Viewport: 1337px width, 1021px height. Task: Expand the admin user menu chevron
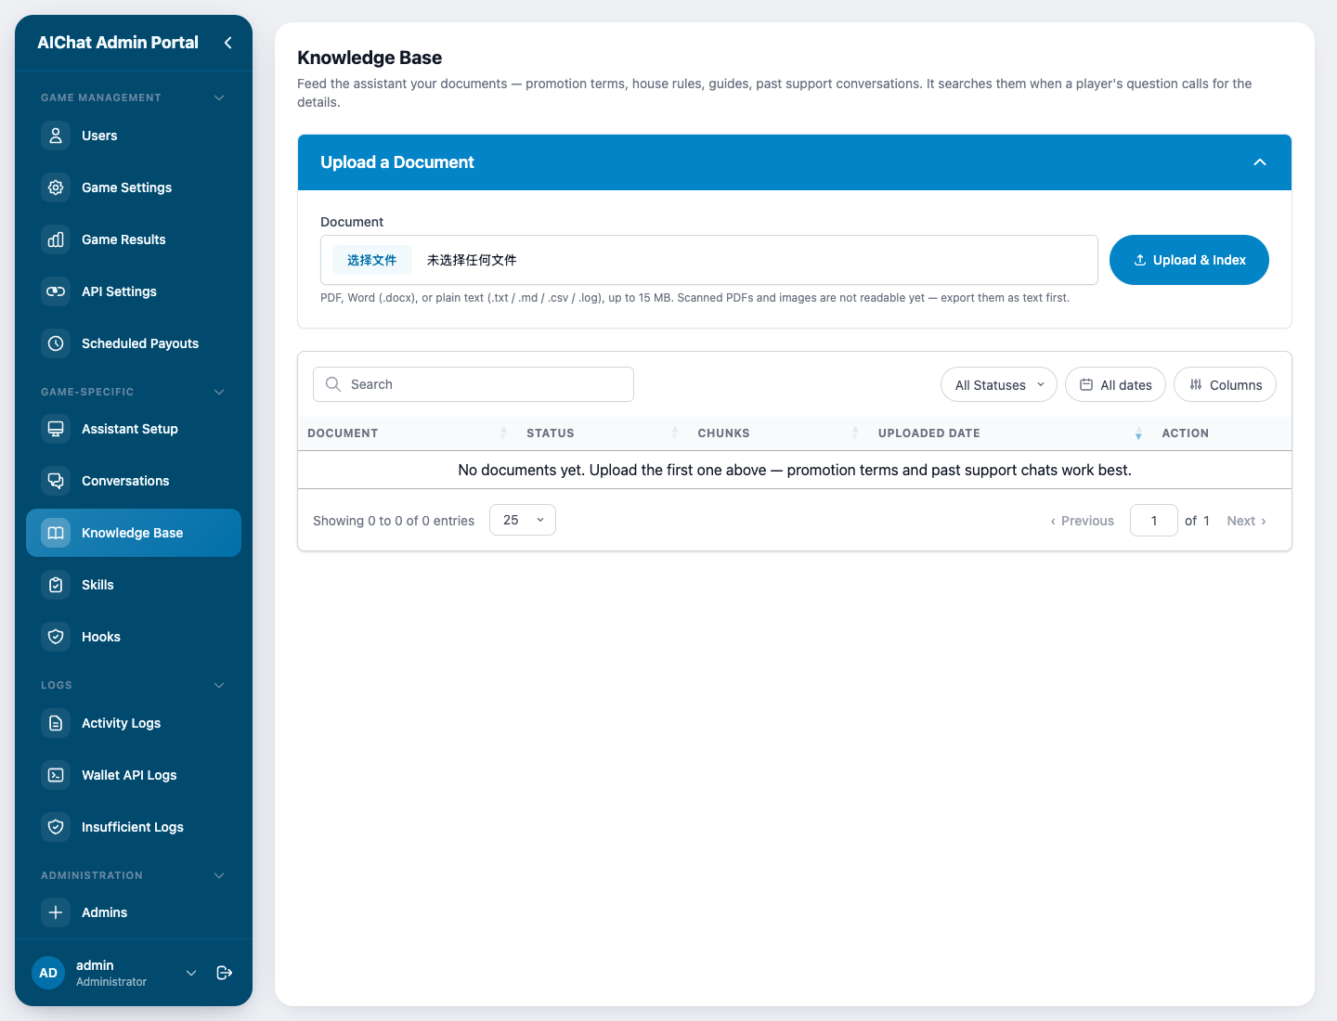pyautogui.click(x=191, y=973)
